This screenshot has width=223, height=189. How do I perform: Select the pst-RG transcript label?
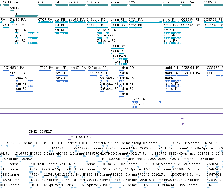pyautogui.click(x=60, y=30)
